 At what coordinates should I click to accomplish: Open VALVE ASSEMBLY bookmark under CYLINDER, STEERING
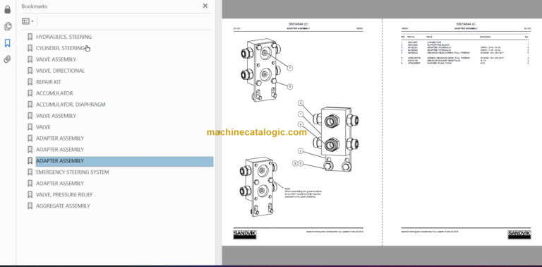point(56,59)
